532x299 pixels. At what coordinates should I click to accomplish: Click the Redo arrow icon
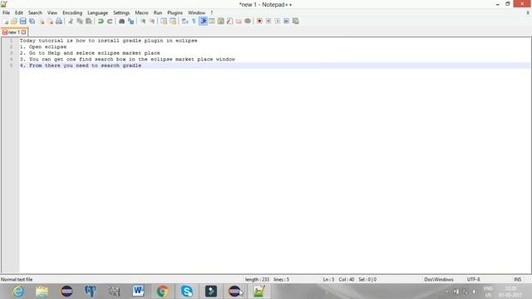(x=110, y=22)
